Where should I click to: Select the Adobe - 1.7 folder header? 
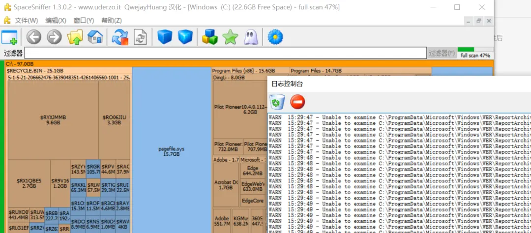point(226,159)
